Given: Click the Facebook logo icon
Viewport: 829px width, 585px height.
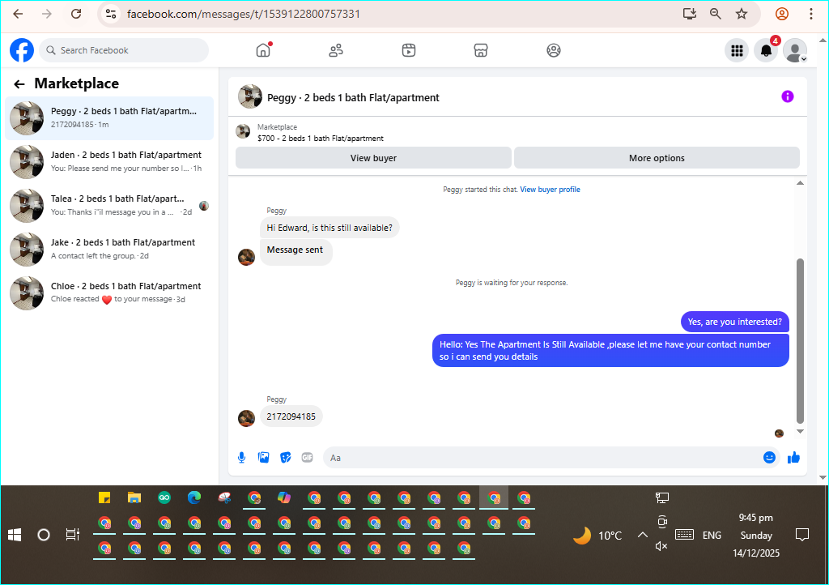Looking at the screenshot, I should point(22,50).
